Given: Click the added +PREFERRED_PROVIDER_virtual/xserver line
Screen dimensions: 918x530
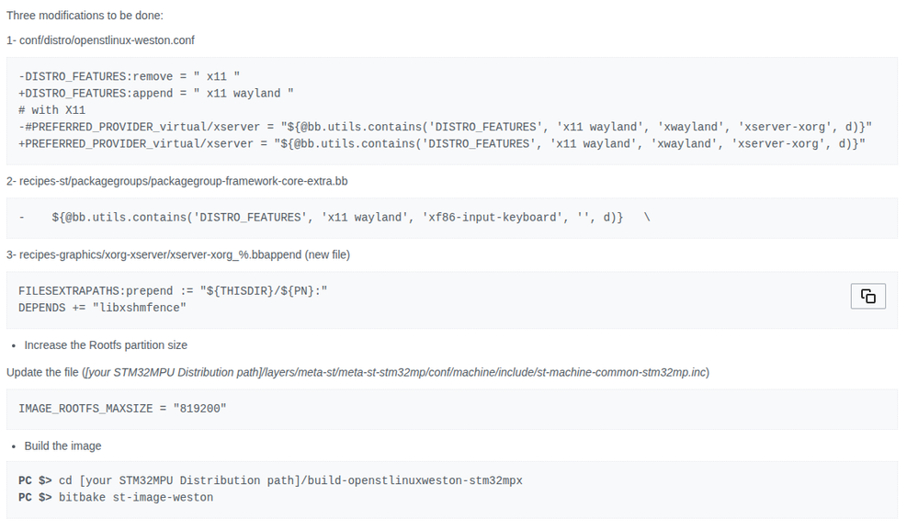Looking at the screenshot, I should (x=441, y=143).
